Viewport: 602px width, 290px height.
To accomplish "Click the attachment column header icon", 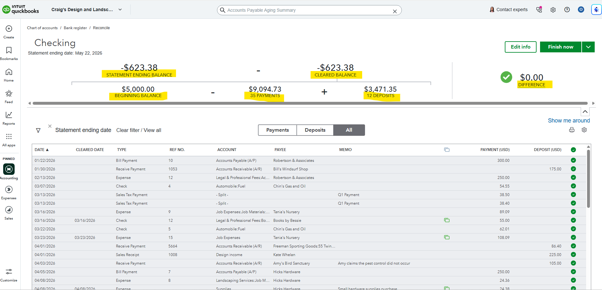I will click(447, 150).
